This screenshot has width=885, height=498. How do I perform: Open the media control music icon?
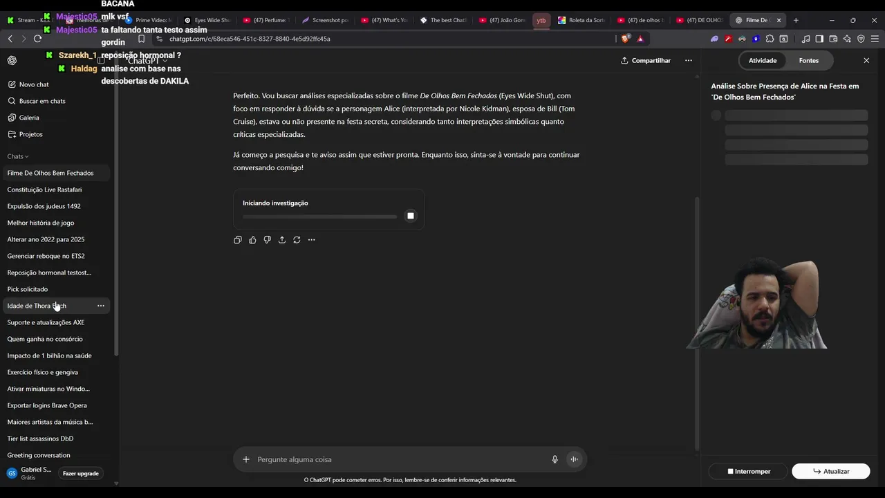pos(805,39)
